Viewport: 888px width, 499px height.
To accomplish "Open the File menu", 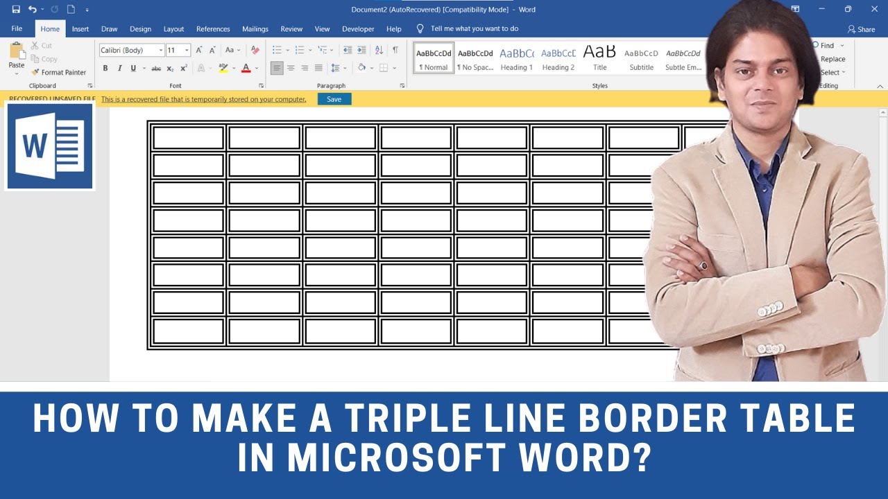I will pyautogui.click(x=17, y=29).
